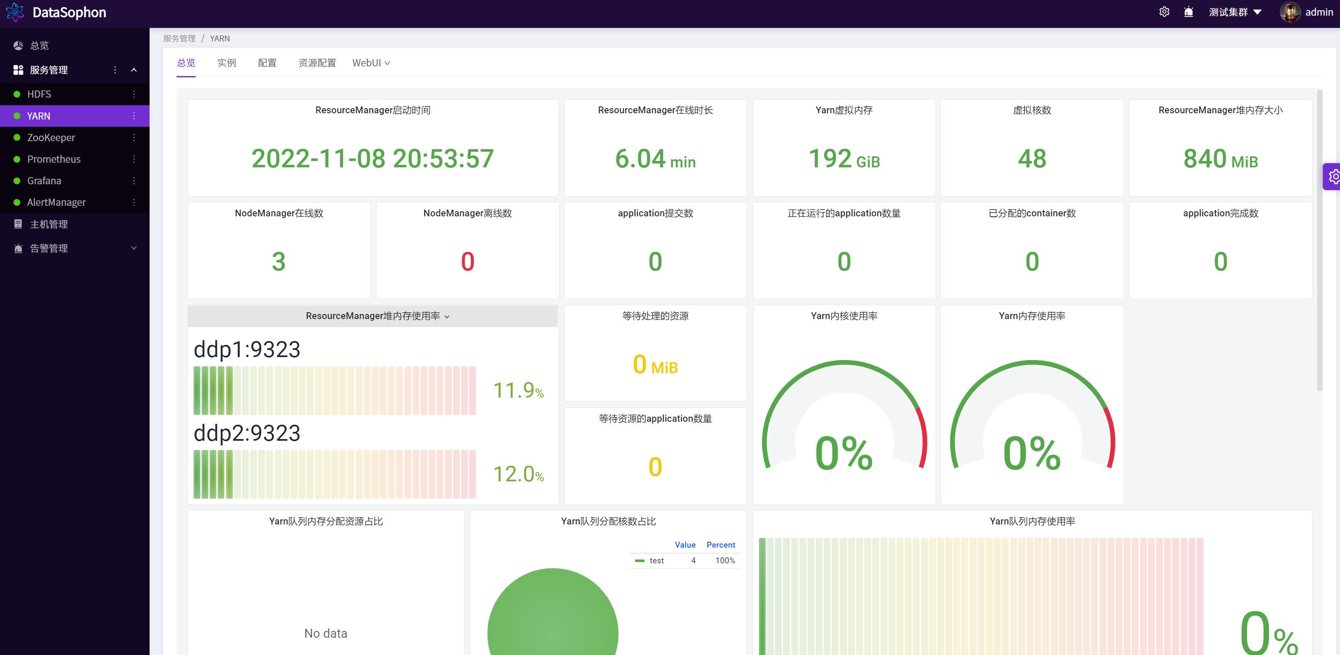
Task: Click the red NodeManager离线数 value 0
Action: pos(467,261)
